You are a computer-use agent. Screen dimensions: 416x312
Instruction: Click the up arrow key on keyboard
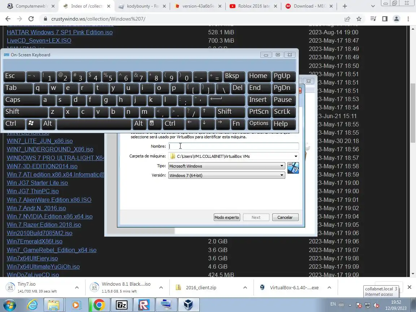coord(208,113)
